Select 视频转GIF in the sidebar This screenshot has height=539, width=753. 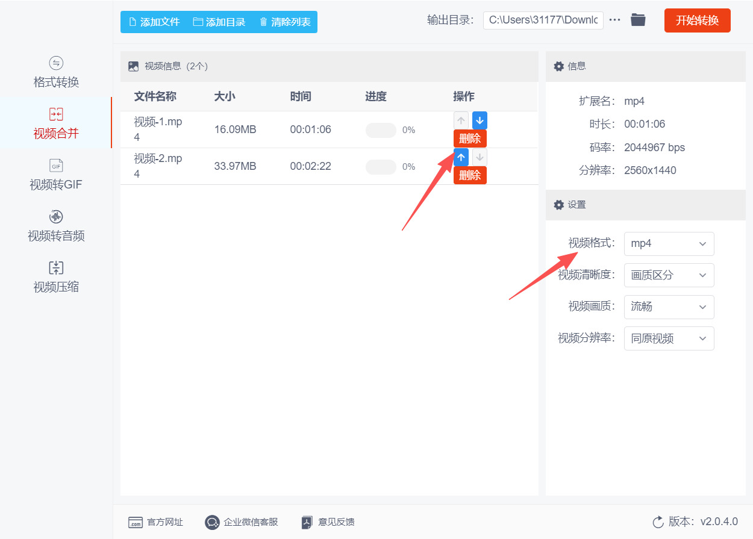pos(56,175)
